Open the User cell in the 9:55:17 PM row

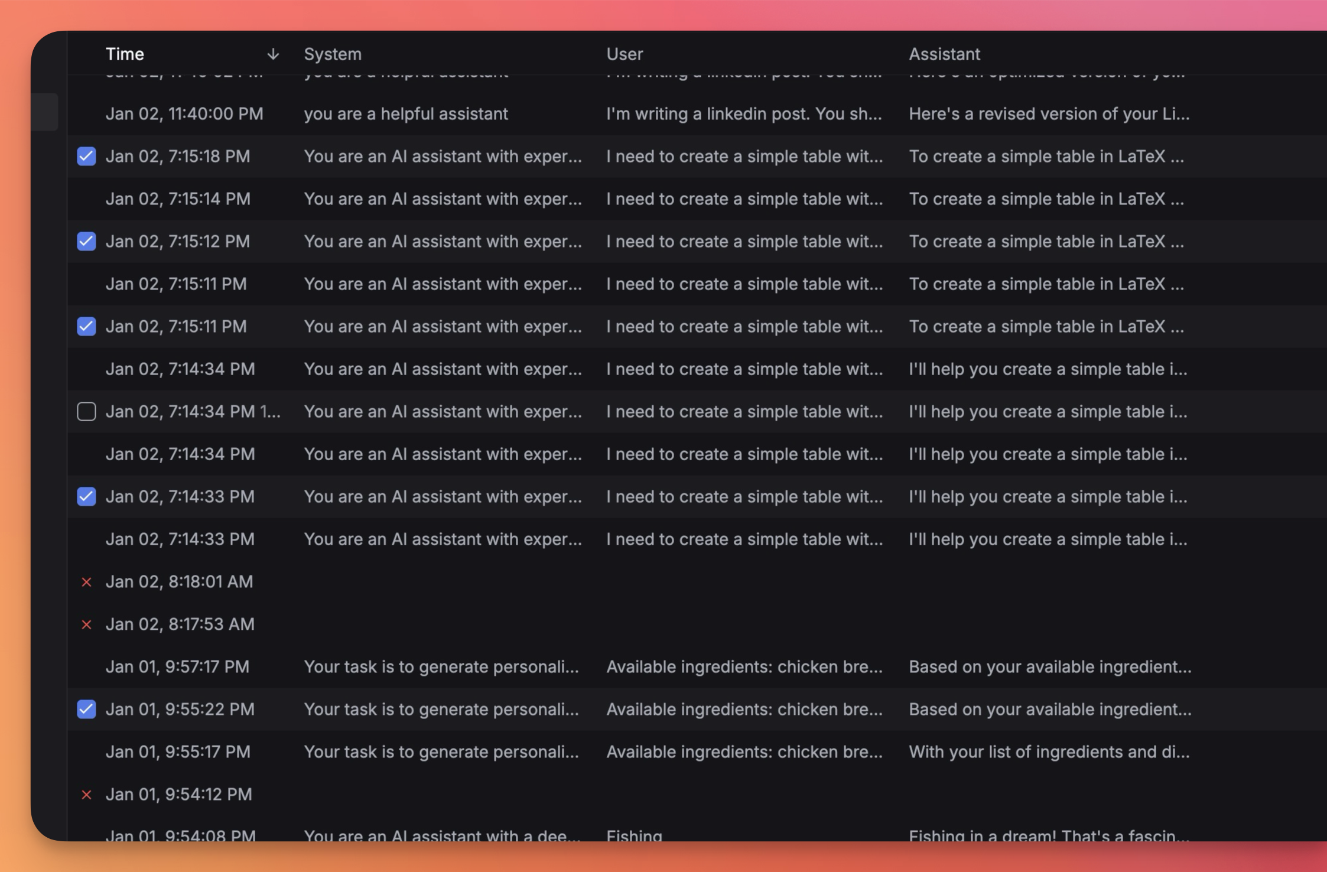point(744,752)
